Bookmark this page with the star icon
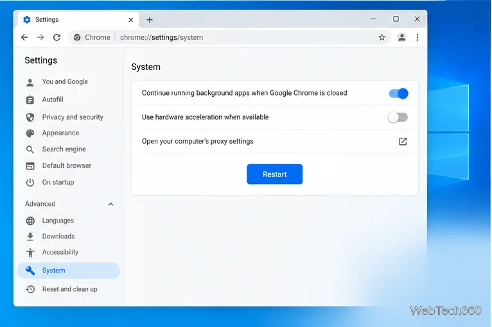 382,38
